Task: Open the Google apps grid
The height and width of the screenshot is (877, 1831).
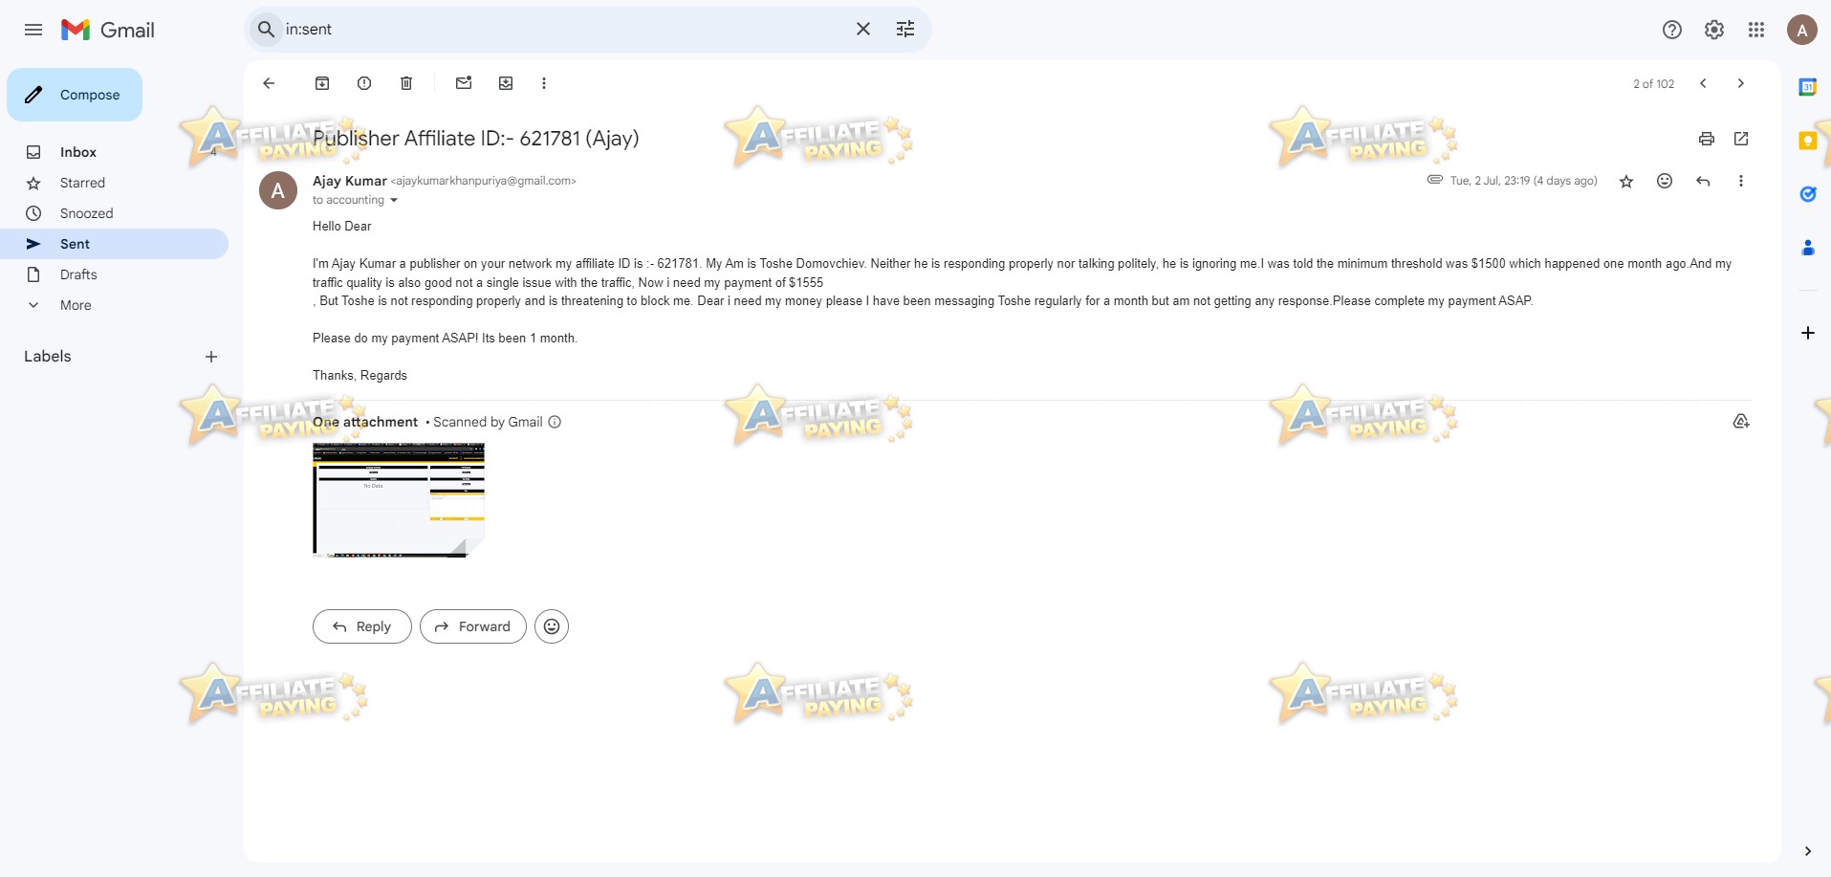Action: (x=1756, y=30)
